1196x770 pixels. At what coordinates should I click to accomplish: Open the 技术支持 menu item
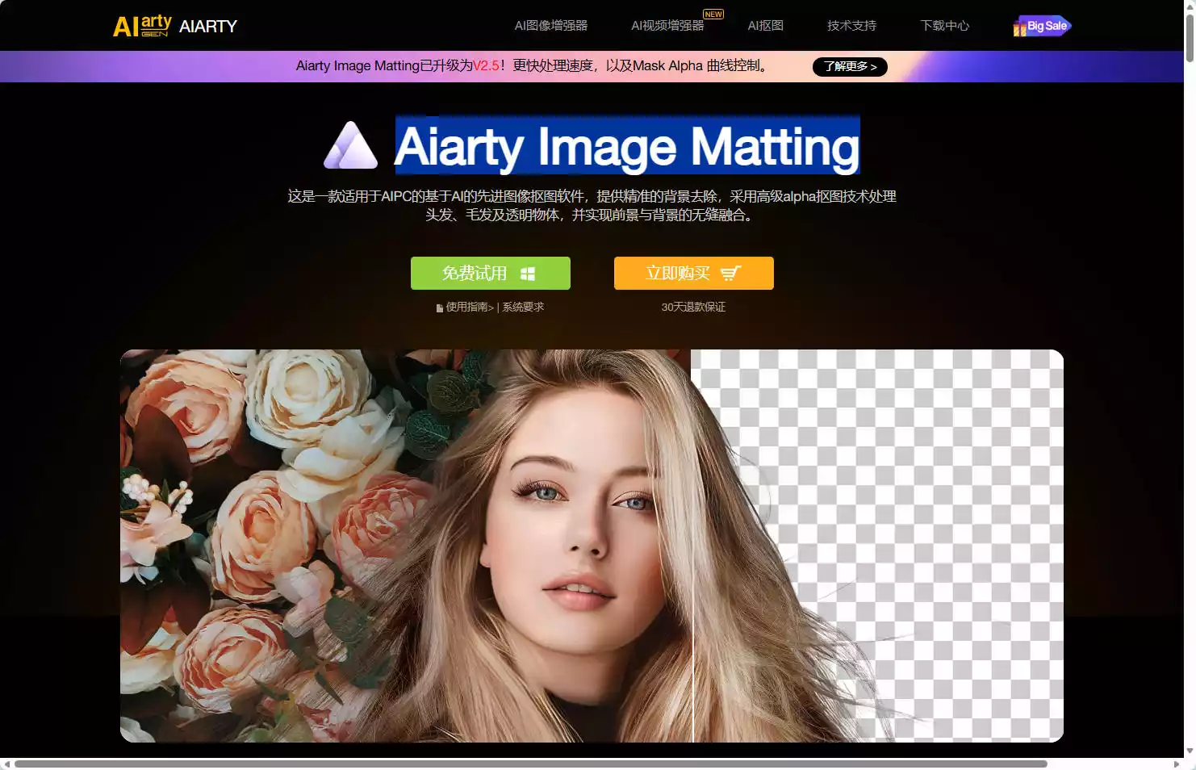(851, 26)
